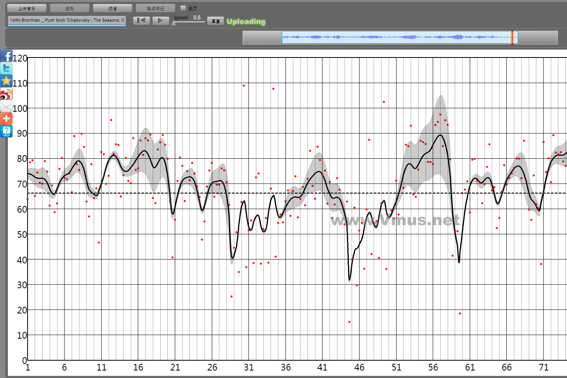Click the www.Vmus.net watermark
The height and width of the screenshot is (378, 567).
click(x=395, y=220)
